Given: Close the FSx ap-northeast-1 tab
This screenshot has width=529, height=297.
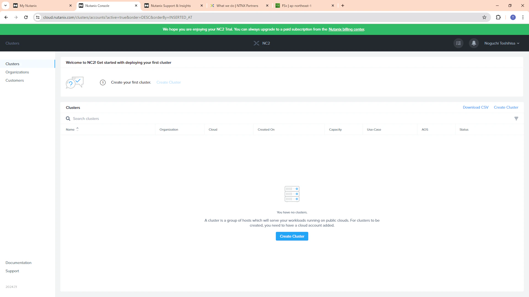Looking at the screenshot, I should pyautogui.click(x=333, y=5).
